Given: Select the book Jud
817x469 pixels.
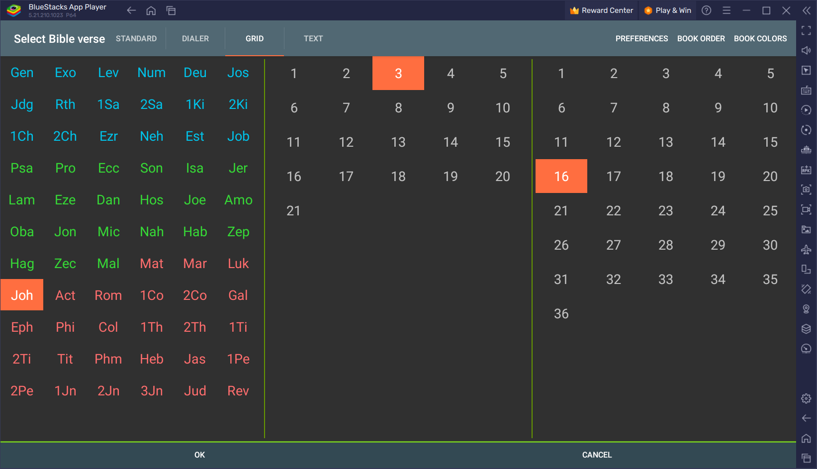Looking at the screenshot, I should coord(195,391).
